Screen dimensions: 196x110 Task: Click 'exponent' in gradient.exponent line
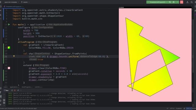pyautogui.click(x=46, y=74)
